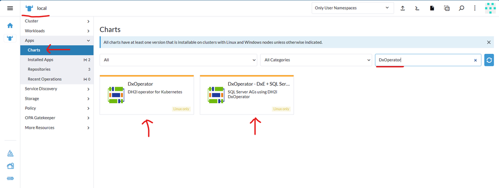
Task: Dismiss the blue info banner
Action: coord(489,42)
